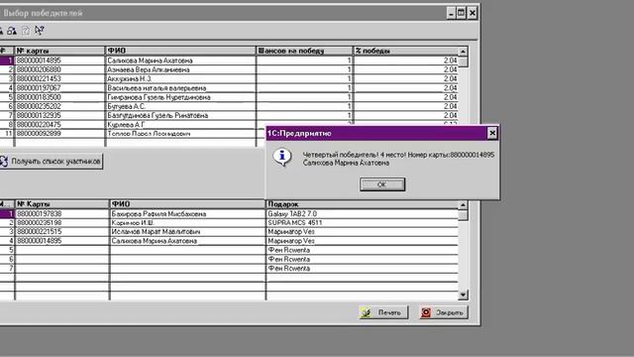Click the empty card field in winners row 5
634x357 pixels.
tap(61, 250)
